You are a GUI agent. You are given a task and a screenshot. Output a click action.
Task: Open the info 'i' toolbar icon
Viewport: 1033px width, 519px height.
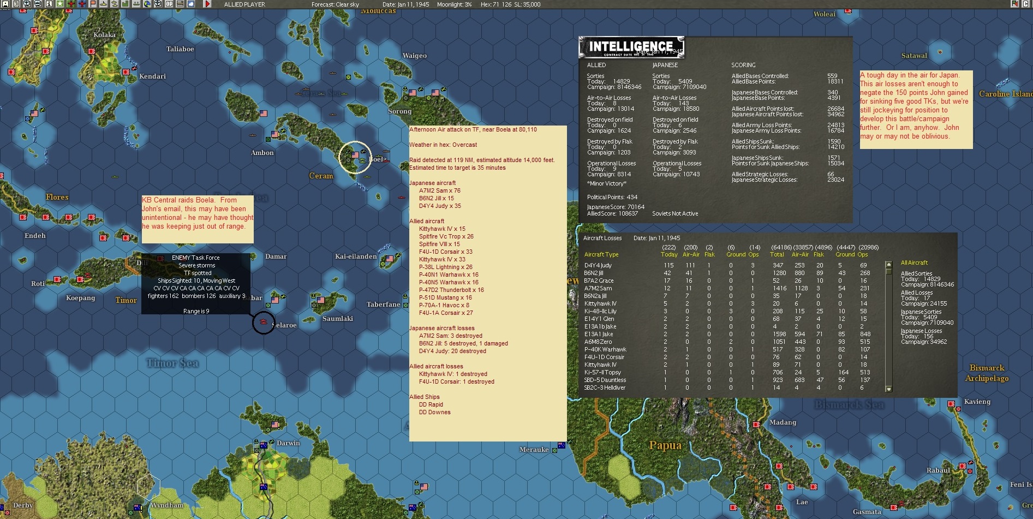point(49,4)
